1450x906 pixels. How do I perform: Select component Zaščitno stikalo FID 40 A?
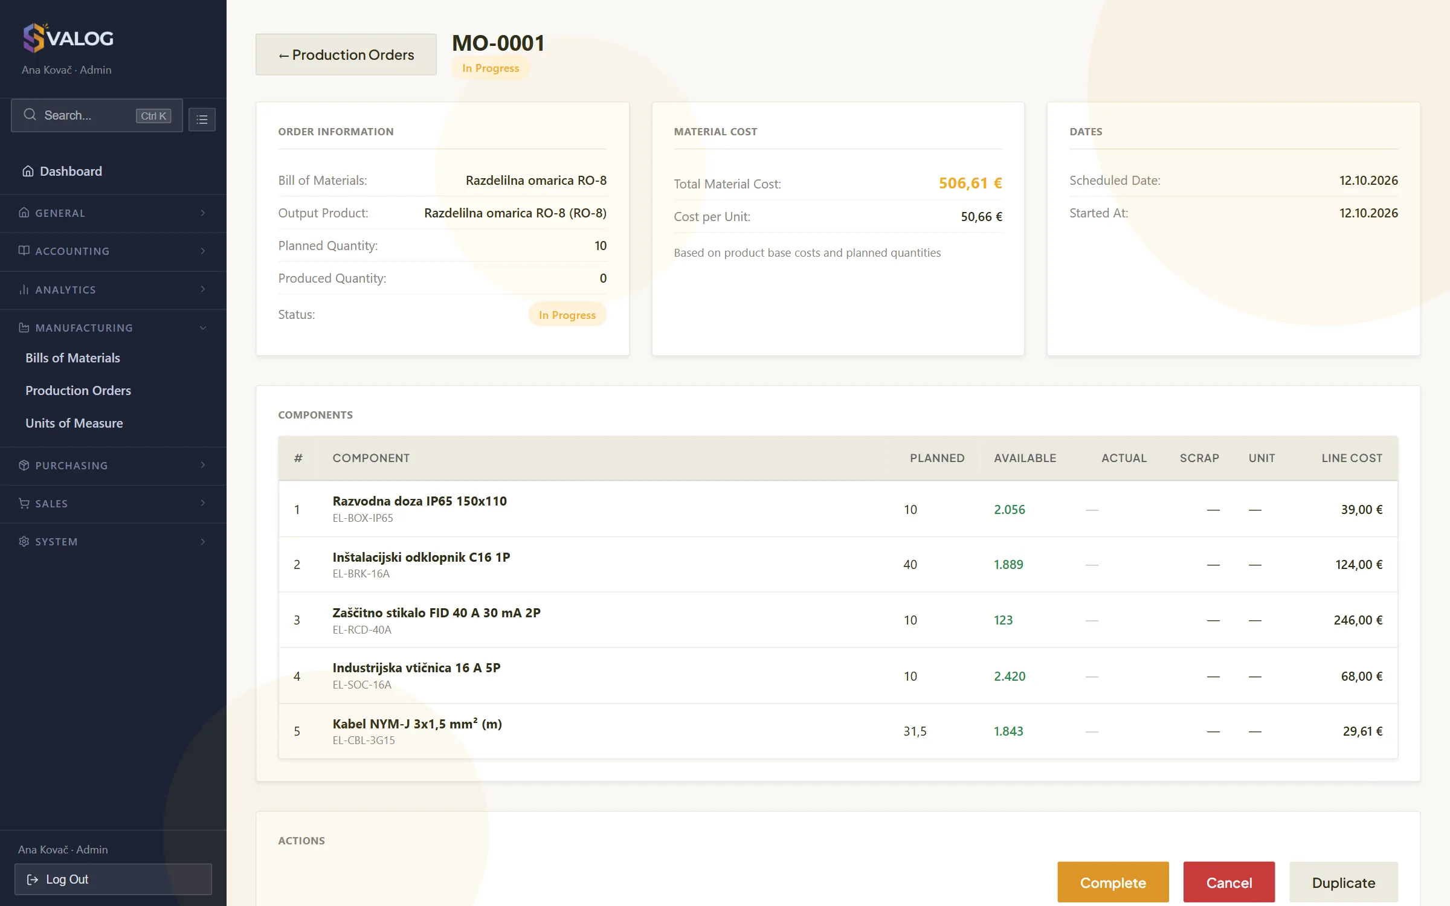[436, 613]
